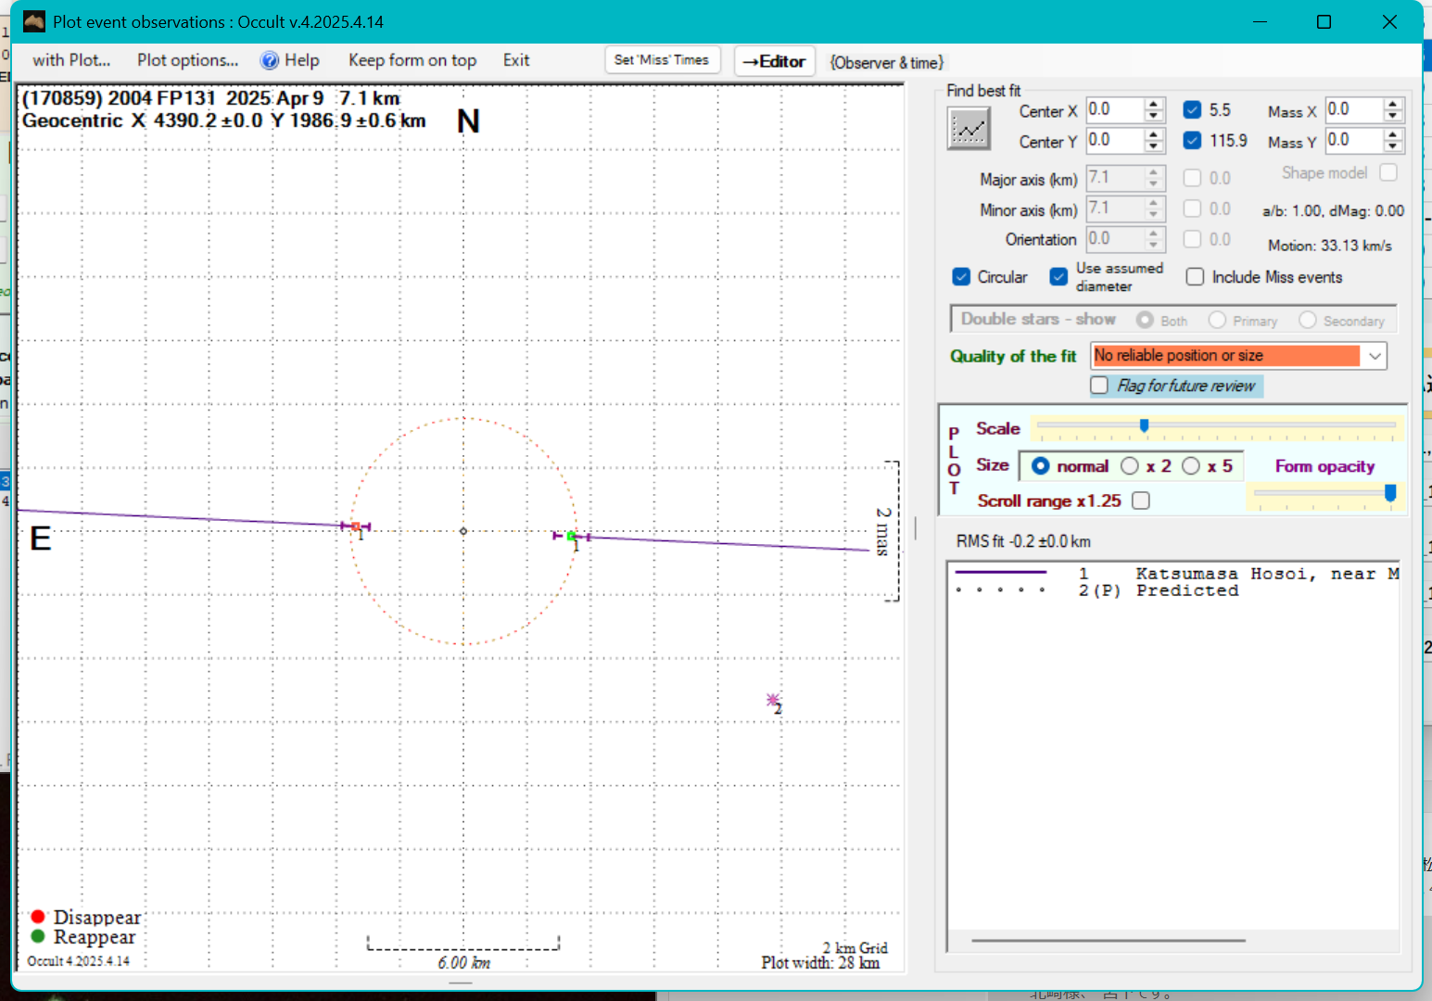Open the Plot options... menu
The image size is (1432, 1001).
(x=187, y=60)
